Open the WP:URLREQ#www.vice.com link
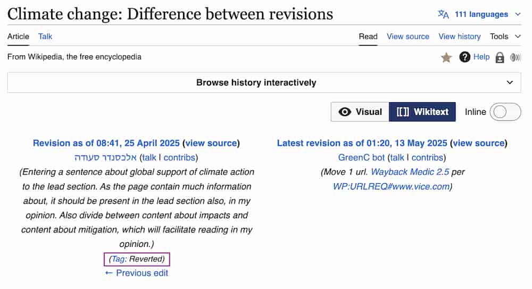The width and height of the screenshot is (532, 289). pos(391,186)
